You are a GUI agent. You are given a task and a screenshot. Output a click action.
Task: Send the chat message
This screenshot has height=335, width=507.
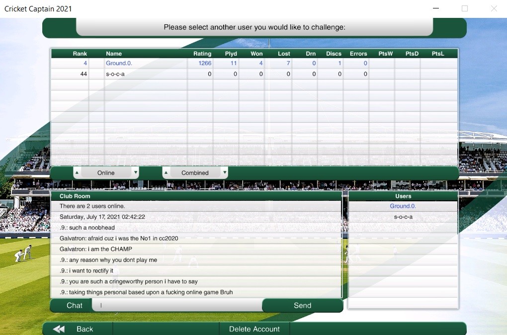point(302,305)
